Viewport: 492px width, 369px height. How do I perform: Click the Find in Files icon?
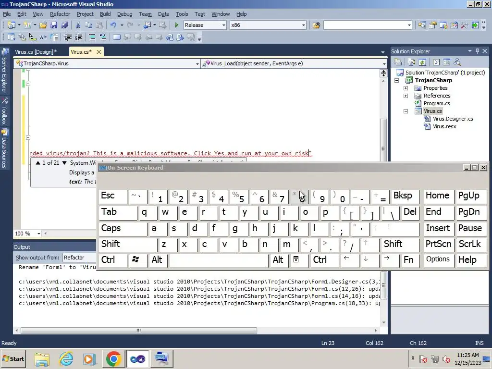(x=316, y=25)
